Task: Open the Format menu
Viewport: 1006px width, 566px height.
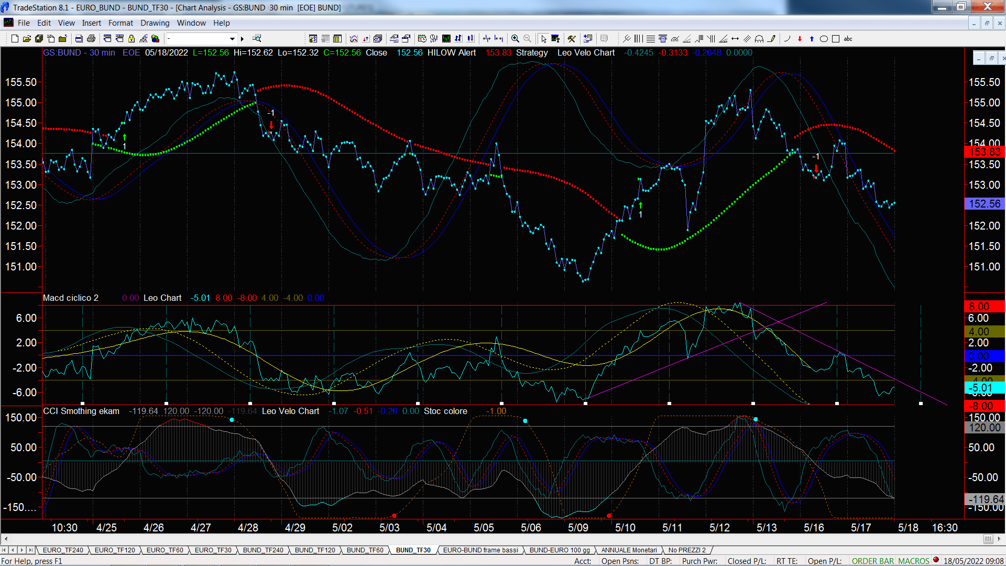Action: tap(121, 23)
